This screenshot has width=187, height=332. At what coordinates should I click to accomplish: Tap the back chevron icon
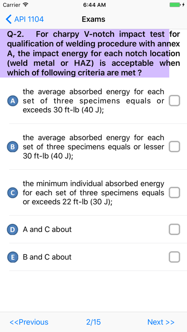pos(9,19)
